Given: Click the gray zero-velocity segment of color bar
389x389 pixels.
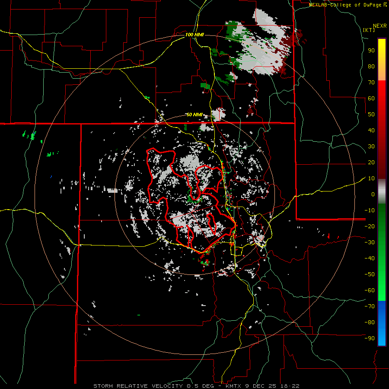Looking at the screenshot, I should coord(382,191).
